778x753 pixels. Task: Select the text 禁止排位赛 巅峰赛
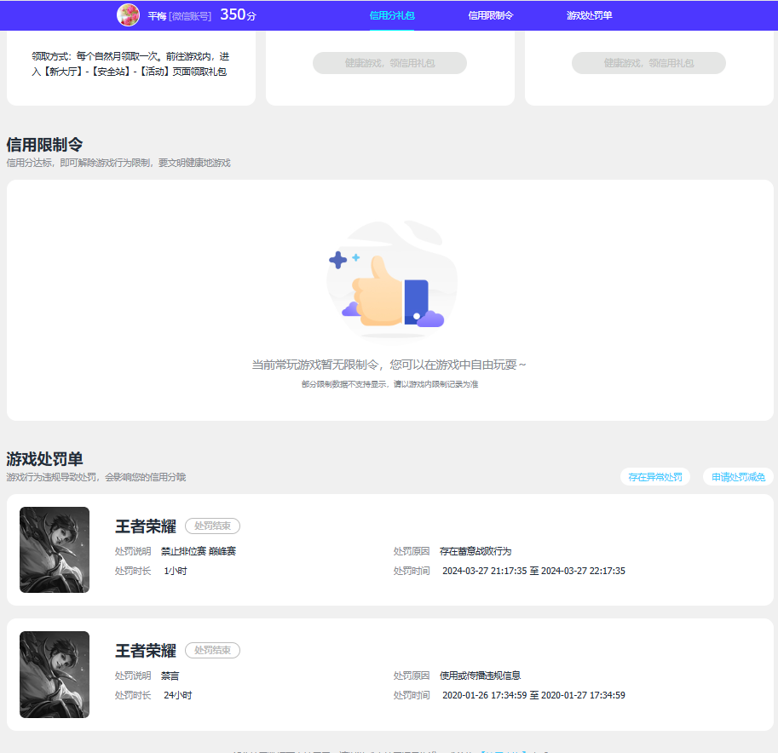coord(199,551)
